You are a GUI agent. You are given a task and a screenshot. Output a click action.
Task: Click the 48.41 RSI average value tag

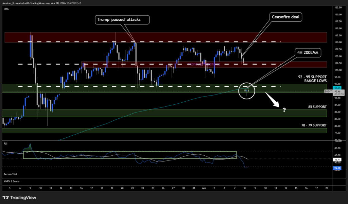tap(328, 159)
